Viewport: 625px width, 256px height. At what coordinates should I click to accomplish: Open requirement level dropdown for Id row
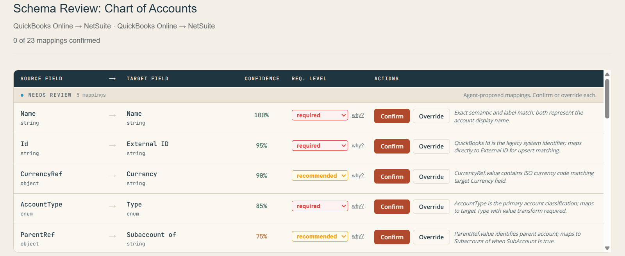[x=320, y=146]
